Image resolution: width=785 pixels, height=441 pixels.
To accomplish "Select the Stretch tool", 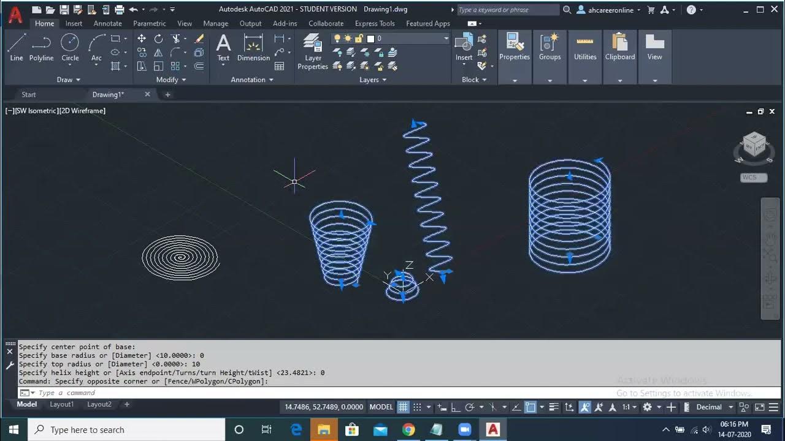I will [x=142, y=66].
